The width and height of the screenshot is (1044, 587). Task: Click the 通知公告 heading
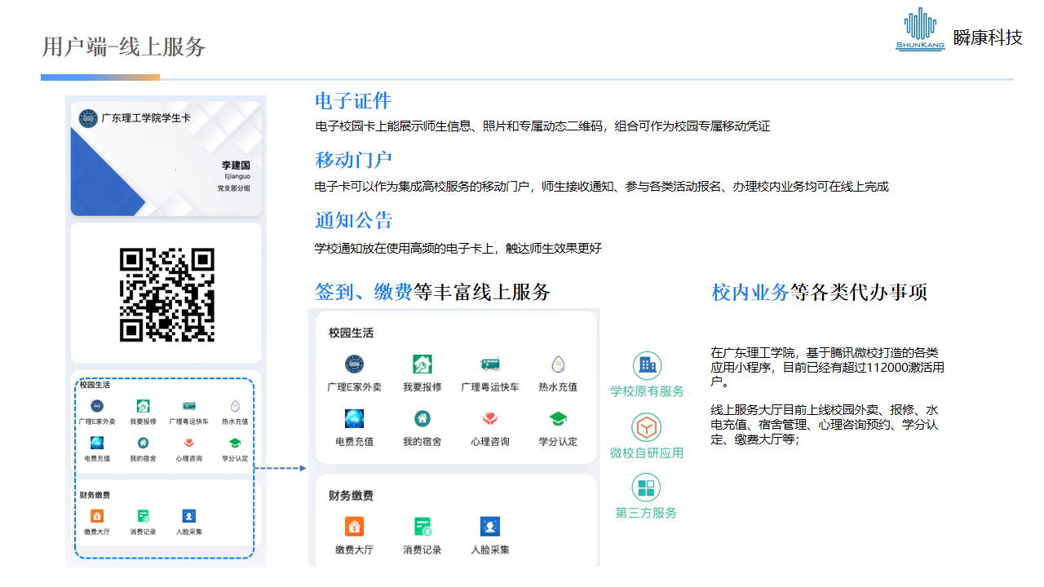tap(353, 221)
